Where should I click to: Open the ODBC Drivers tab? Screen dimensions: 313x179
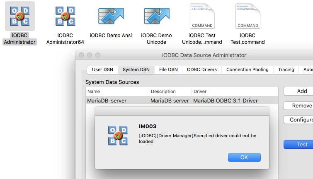pyautogui.click(x=202, y=70)
